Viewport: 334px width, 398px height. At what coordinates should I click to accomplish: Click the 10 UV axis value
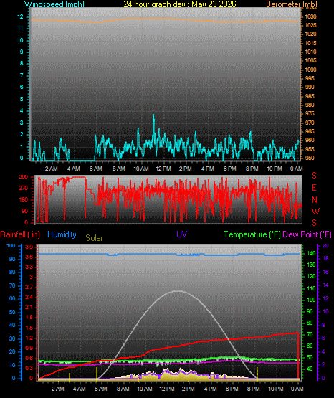325,311
